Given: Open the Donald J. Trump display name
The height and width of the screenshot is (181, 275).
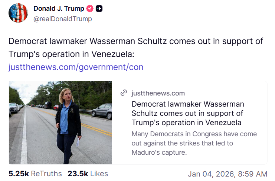Looking at the screenshot, I should pos(59,9).
